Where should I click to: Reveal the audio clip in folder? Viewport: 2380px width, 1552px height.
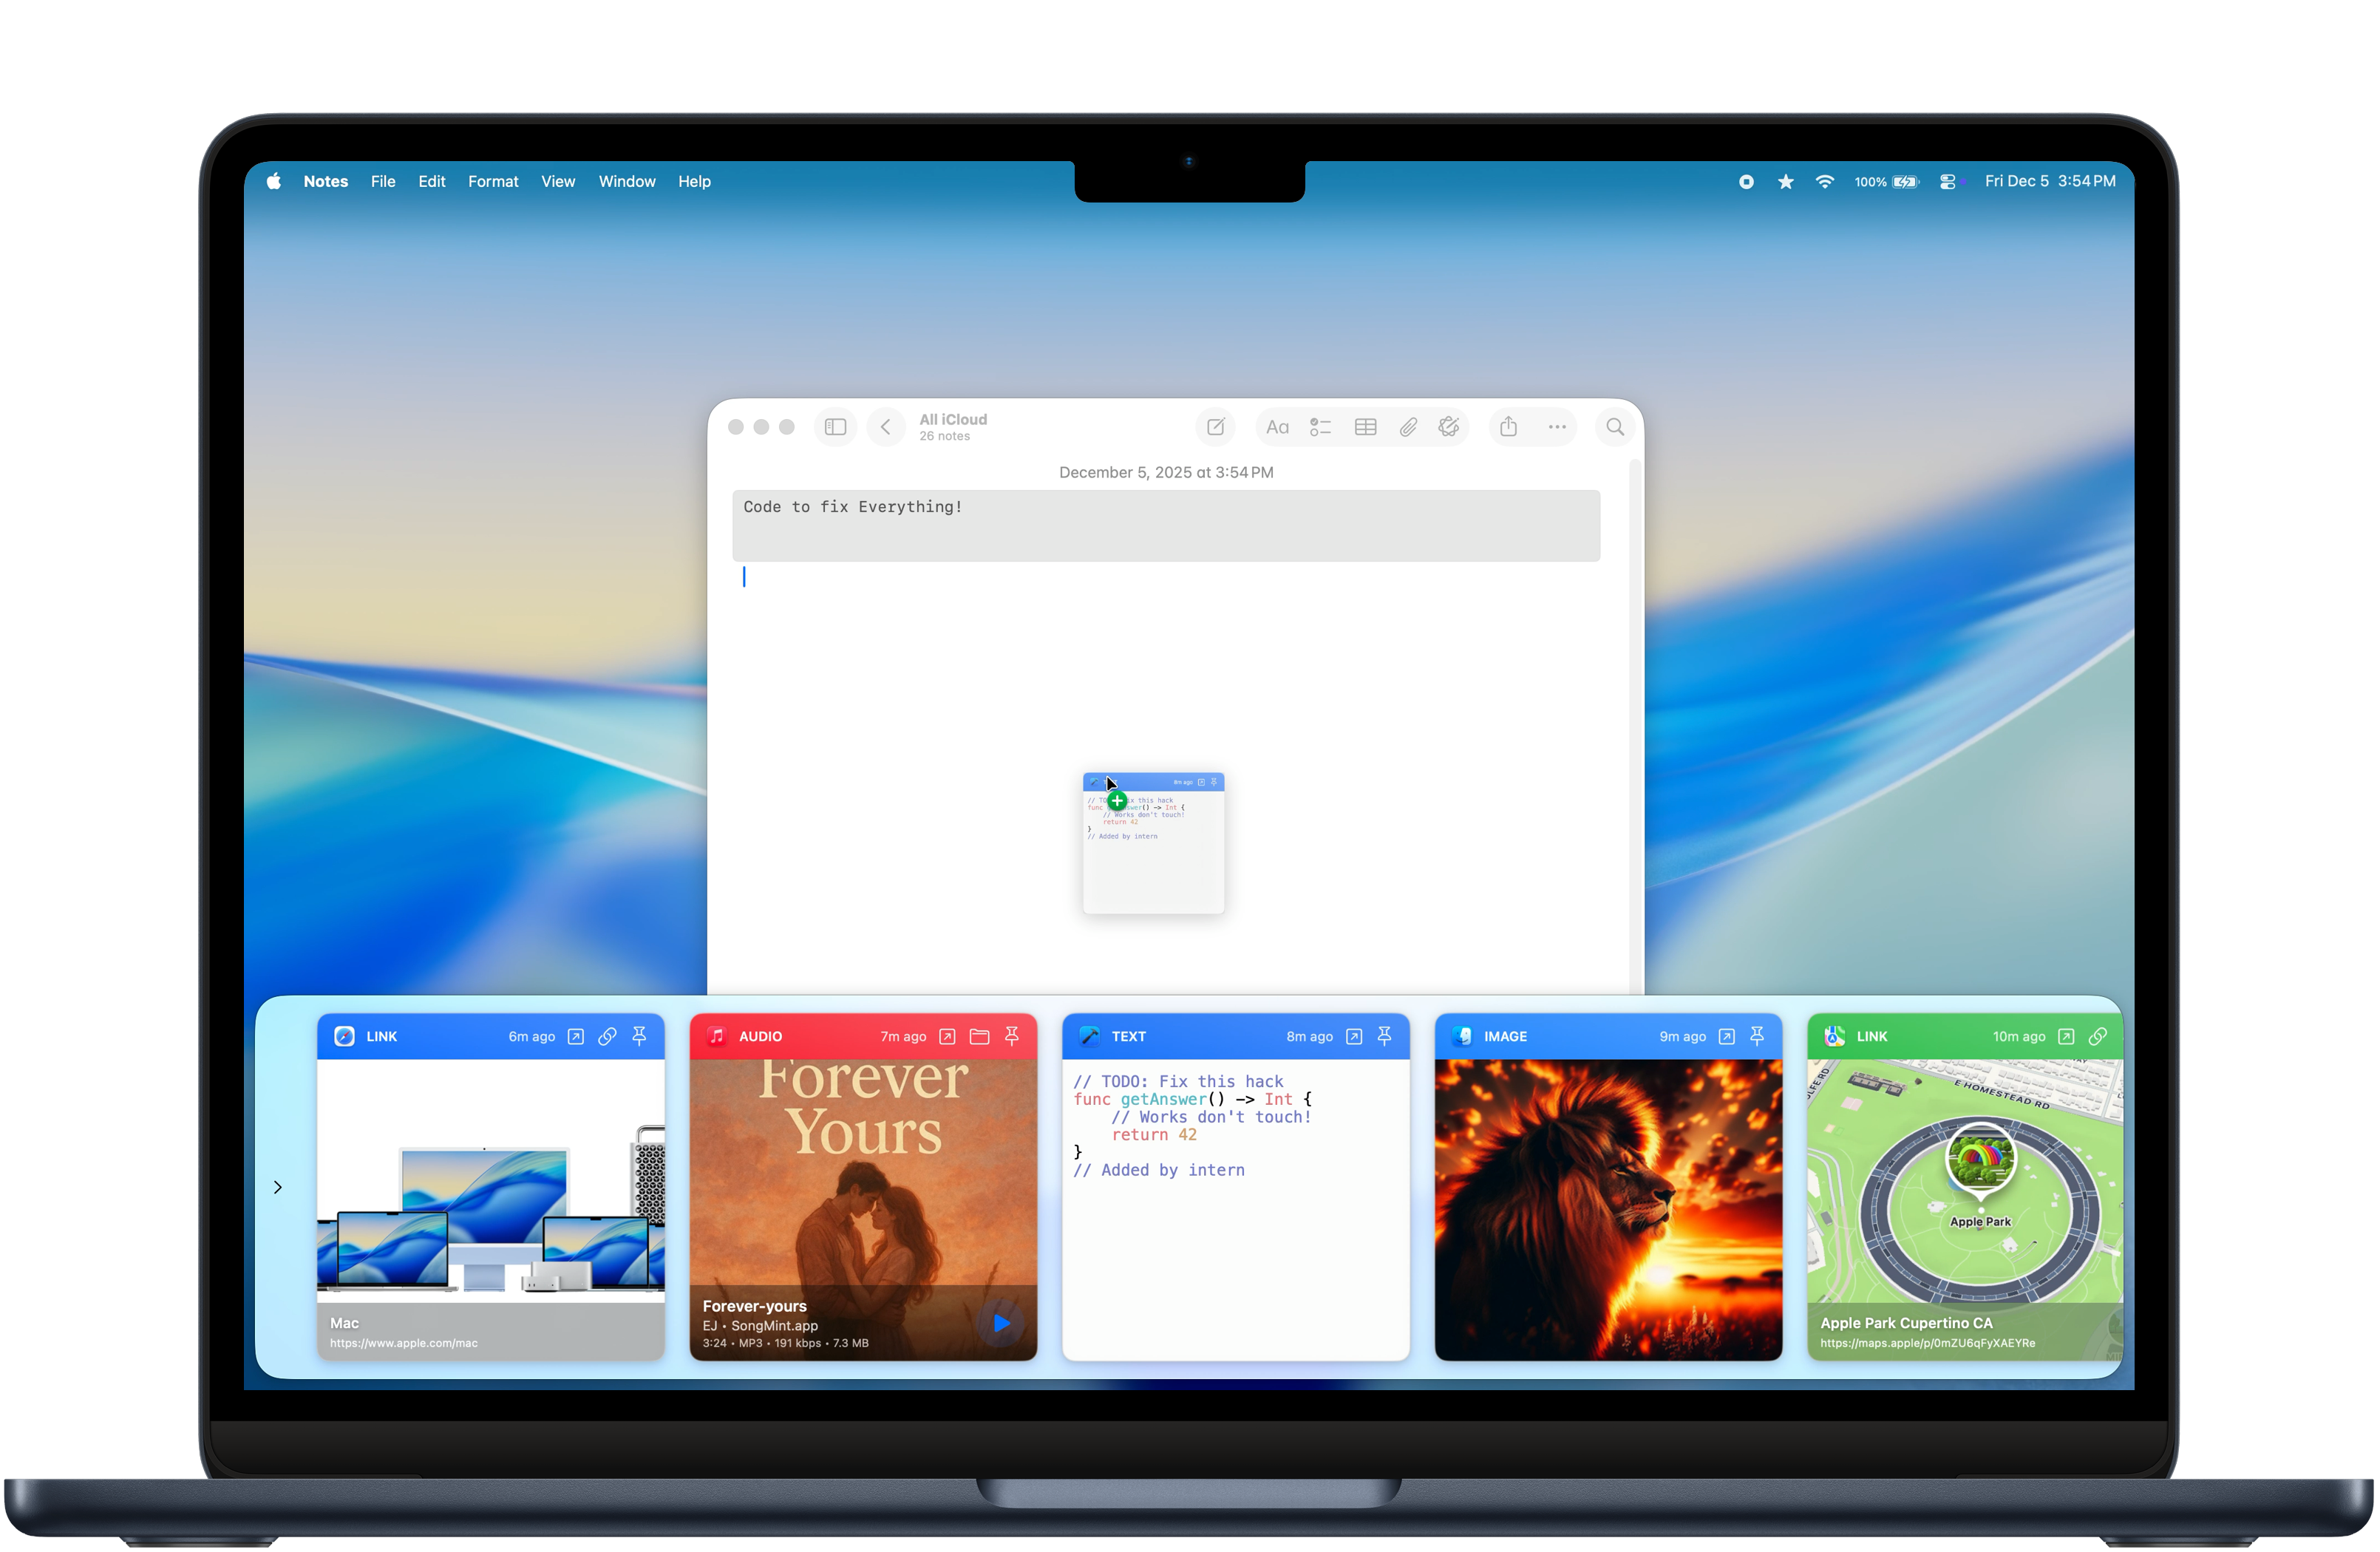pyautogui.click(x=979, y=1036)
